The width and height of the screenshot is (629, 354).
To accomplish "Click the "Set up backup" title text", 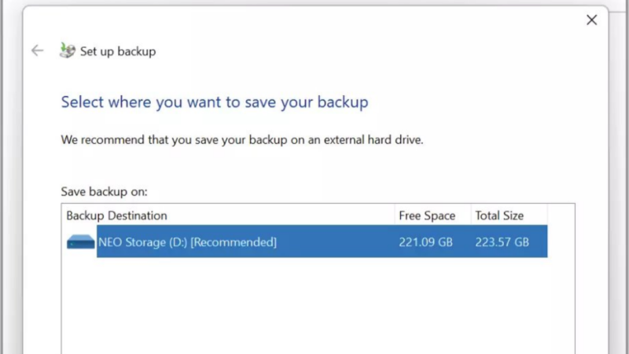I will (x=118, y=51).
